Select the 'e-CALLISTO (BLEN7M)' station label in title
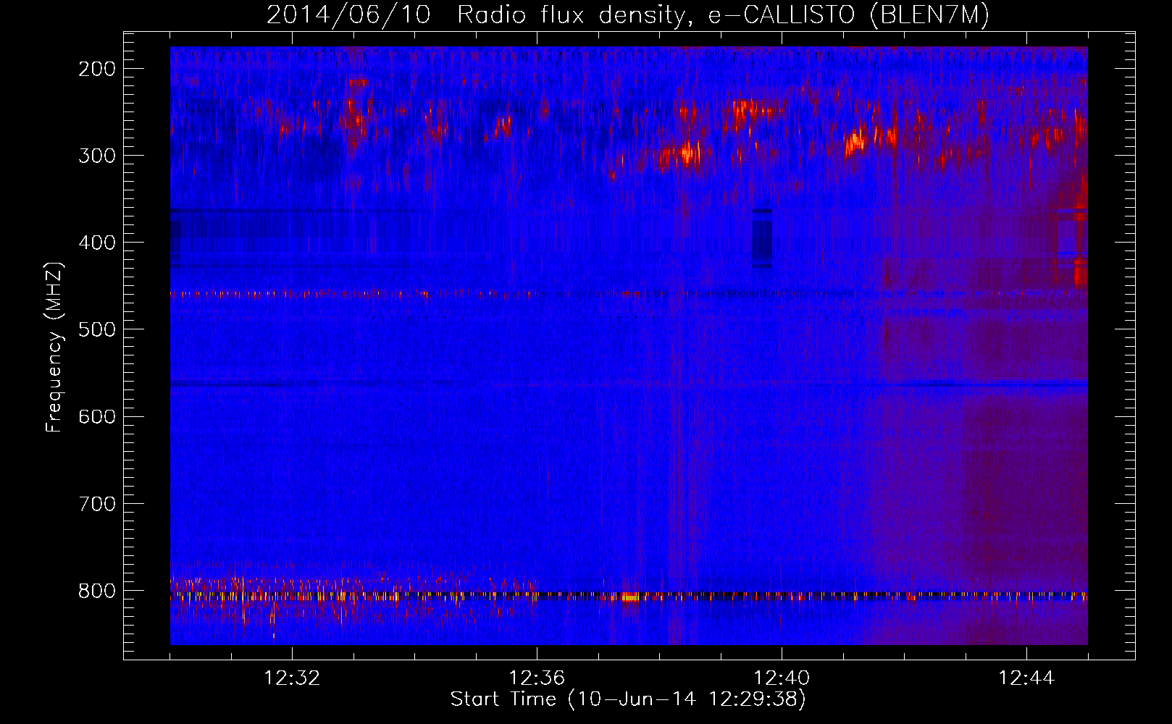 [x=848, y=15]
